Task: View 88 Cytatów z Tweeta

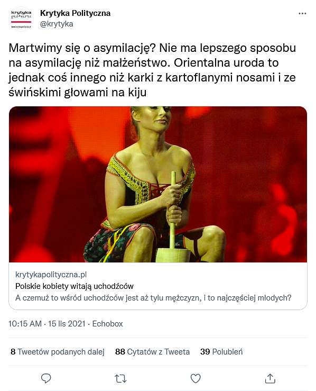Action: coord(152,352)
